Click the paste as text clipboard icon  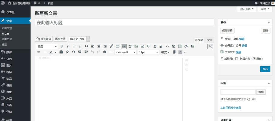[61, 52]
